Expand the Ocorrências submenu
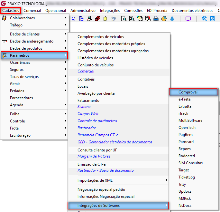220x212 pixels. 34,63
